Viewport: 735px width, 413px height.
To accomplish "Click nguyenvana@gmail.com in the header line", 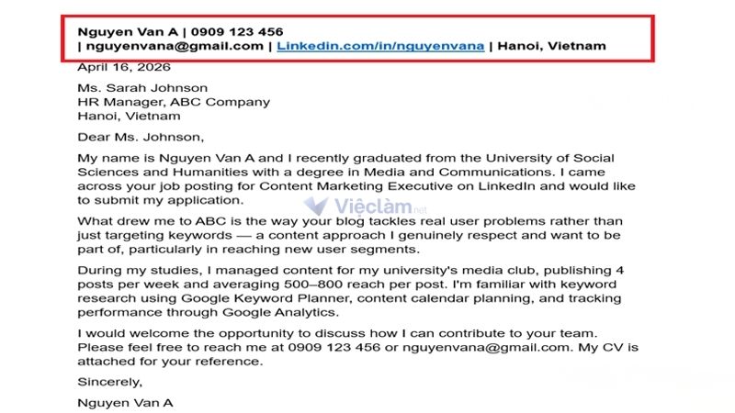I will point(175,46).
